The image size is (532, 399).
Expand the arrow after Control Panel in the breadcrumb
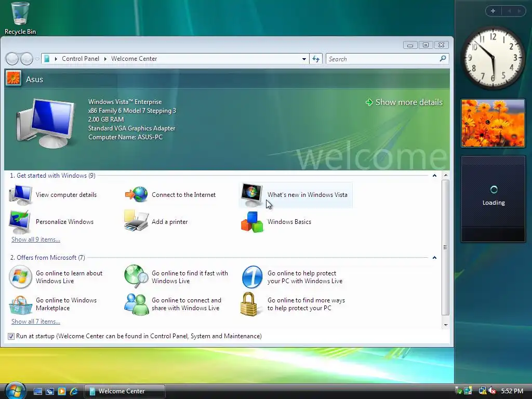105,59
